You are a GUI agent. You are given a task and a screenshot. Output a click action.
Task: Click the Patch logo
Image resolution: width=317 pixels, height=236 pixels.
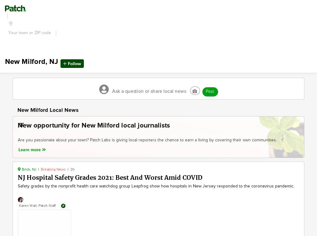coord(15,9)
